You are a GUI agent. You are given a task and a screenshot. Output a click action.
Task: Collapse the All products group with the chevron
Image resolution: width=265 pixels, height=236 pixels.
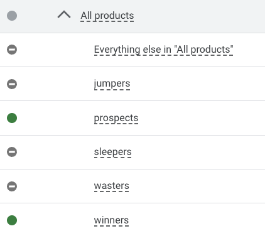64,15
